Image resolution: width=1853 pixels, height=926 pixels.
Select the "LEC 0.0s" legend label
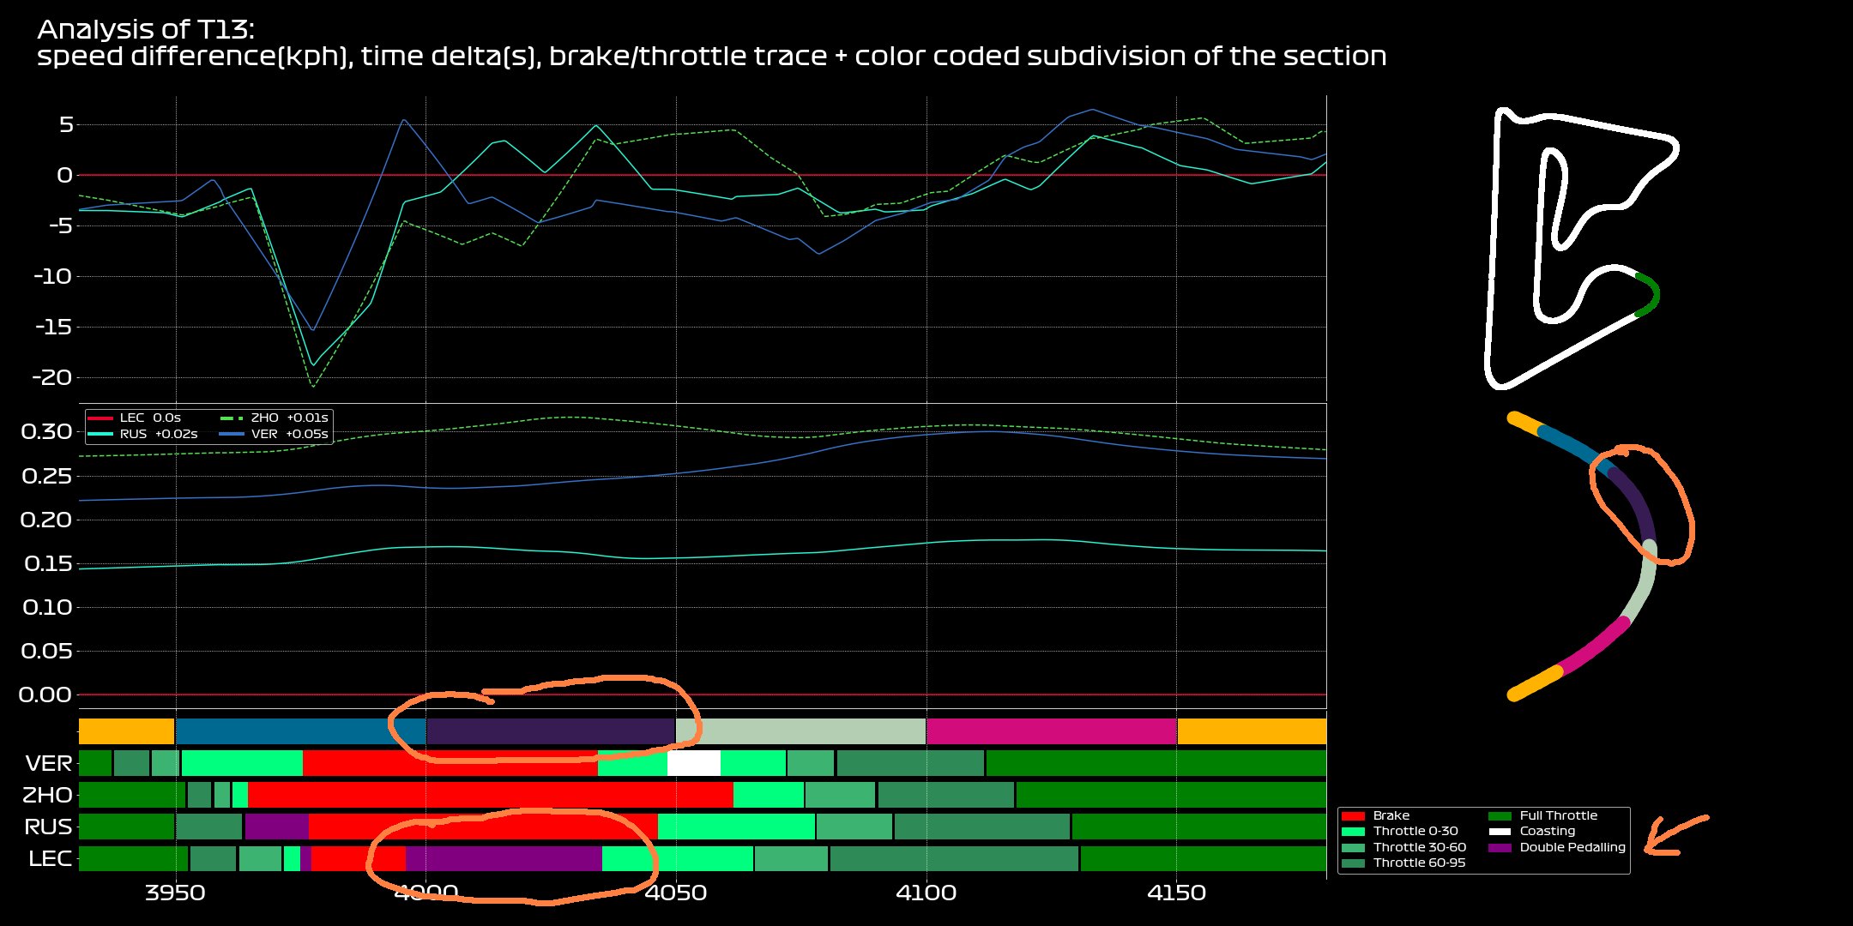point(150,418)
